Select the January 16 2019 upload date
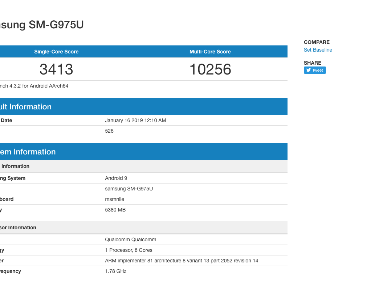 (135, 120)
